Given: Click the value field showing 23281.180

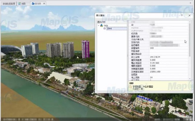Looking at the screenshot, I should pos(155,72).
